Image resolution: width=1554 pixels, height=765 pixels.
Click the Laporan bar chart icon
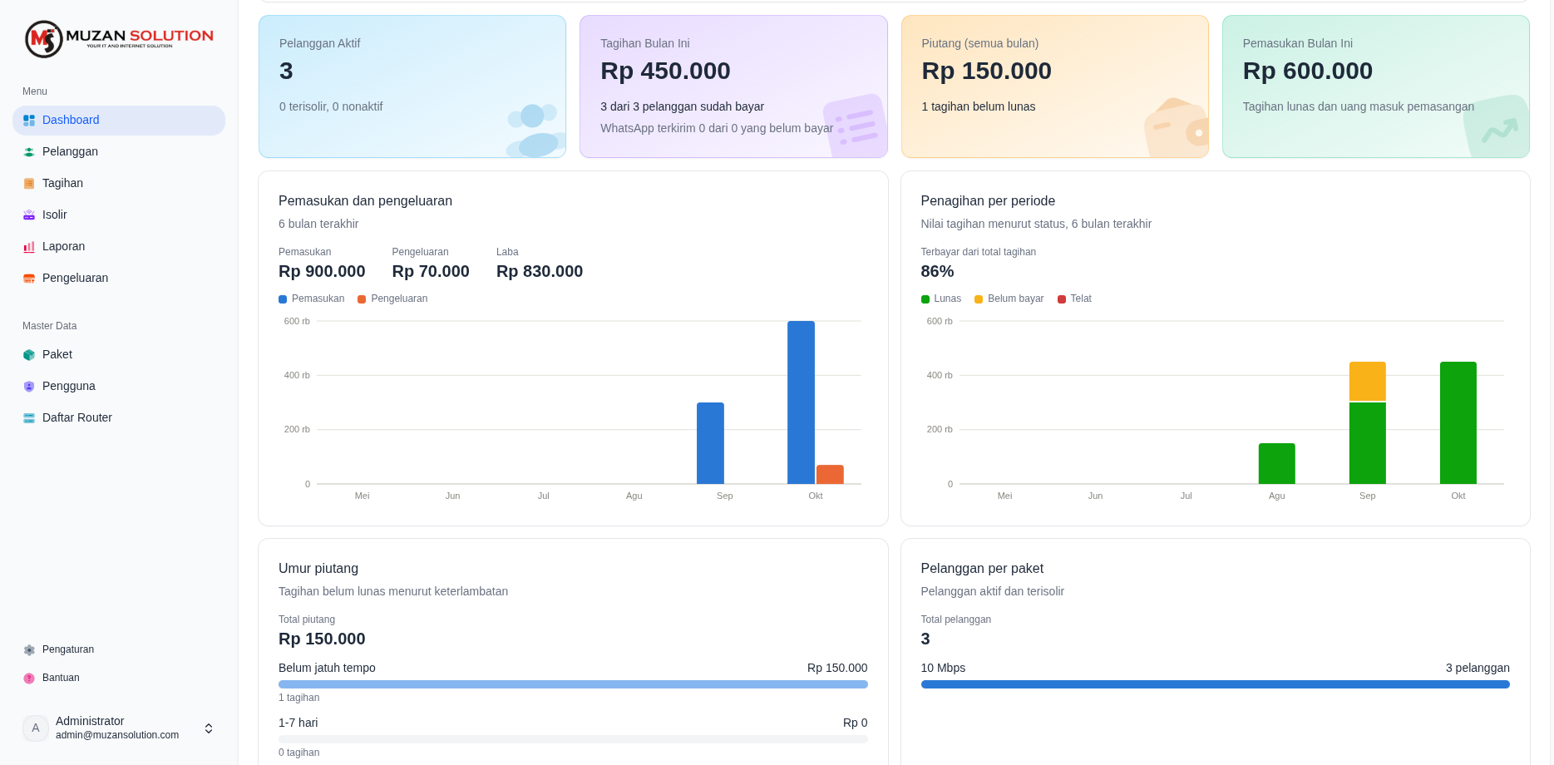point(29,247)
